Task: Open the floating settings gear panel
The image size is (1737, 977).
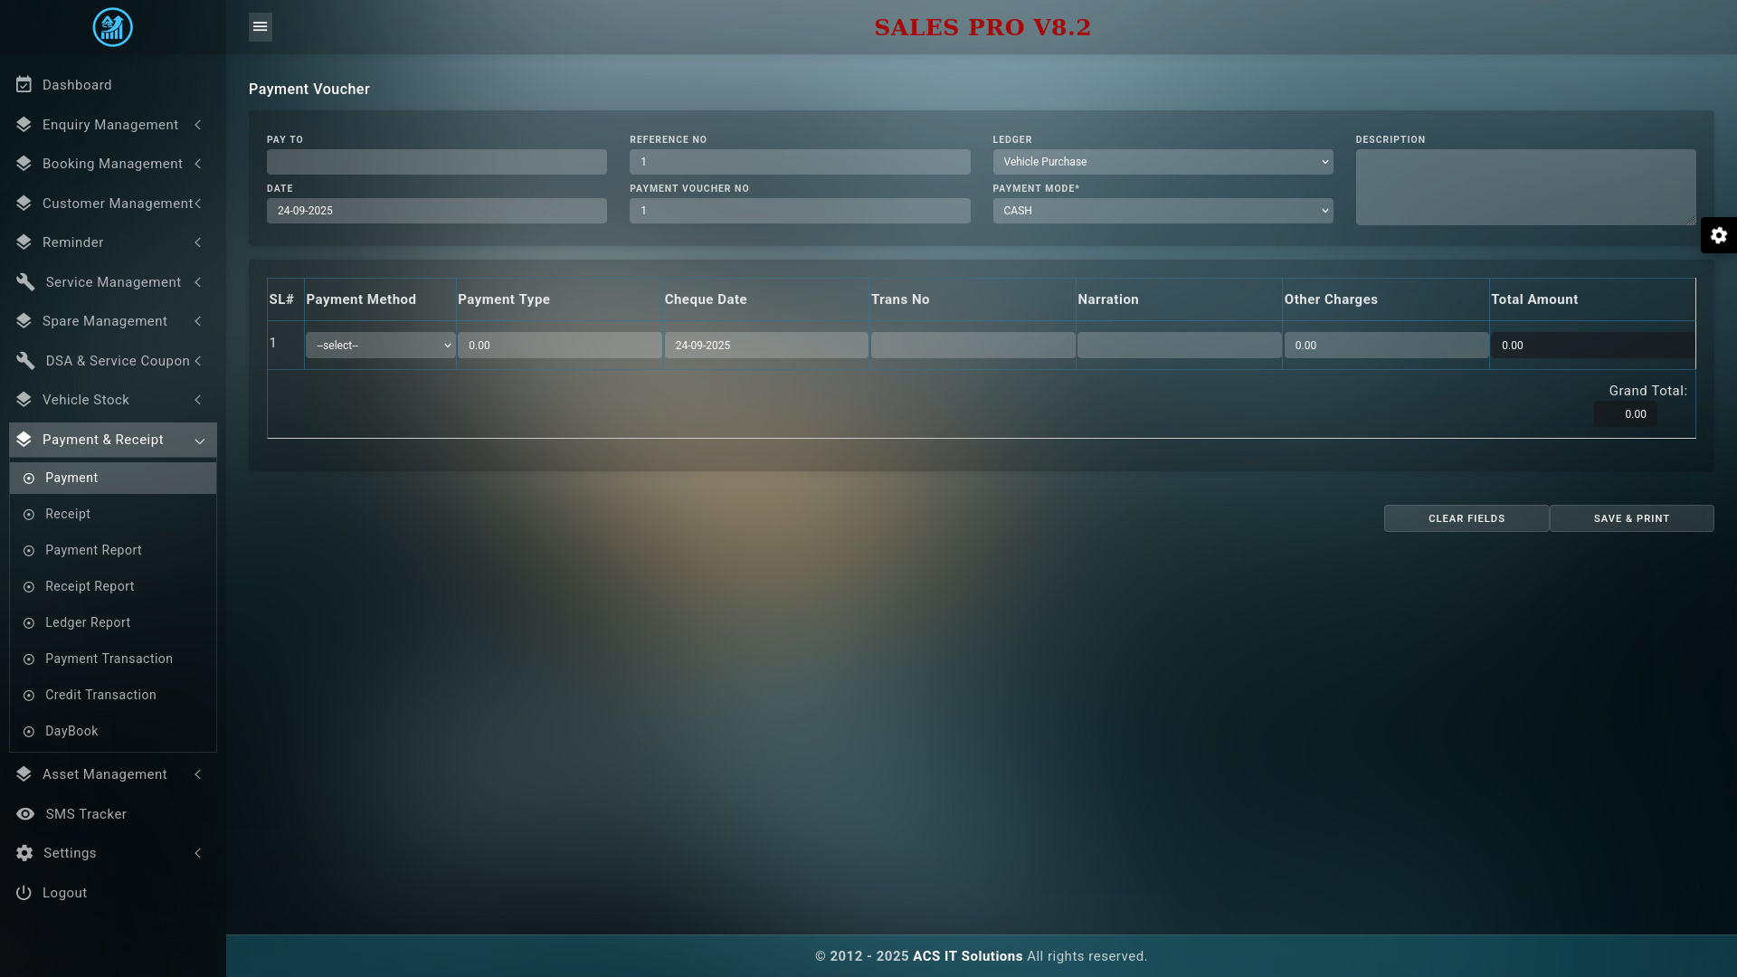Action: pyautogui.click(x=1718, y=235)
